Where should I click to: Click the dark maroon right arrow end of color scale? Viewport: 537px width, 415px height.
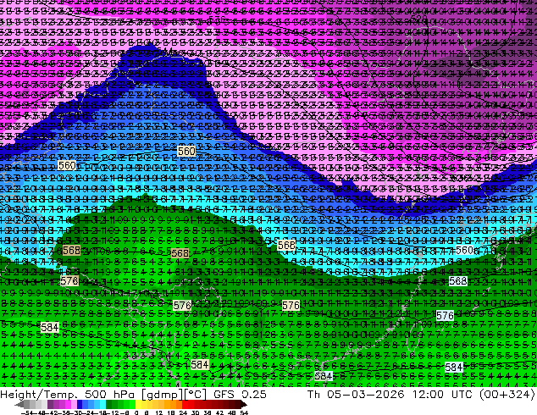pyautogui.click(x=243, y=404)
